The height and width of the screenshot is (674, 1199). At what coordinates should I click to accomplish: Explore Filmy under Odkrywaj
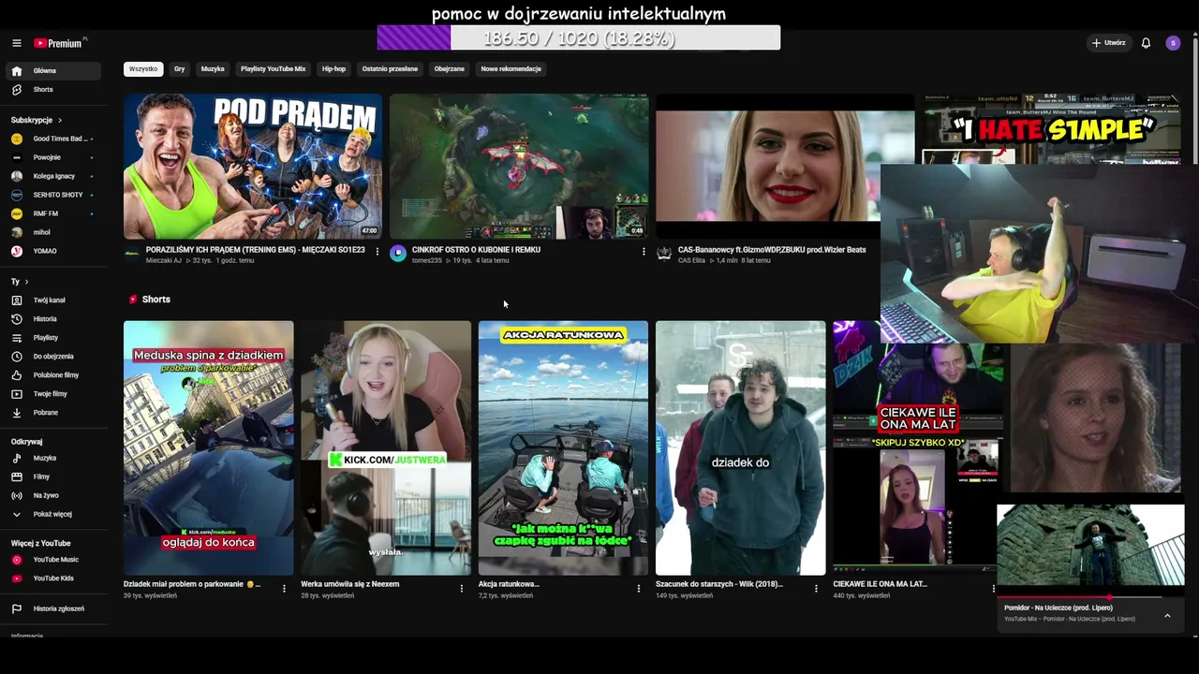pyautogui.click(x=54, y=477)
